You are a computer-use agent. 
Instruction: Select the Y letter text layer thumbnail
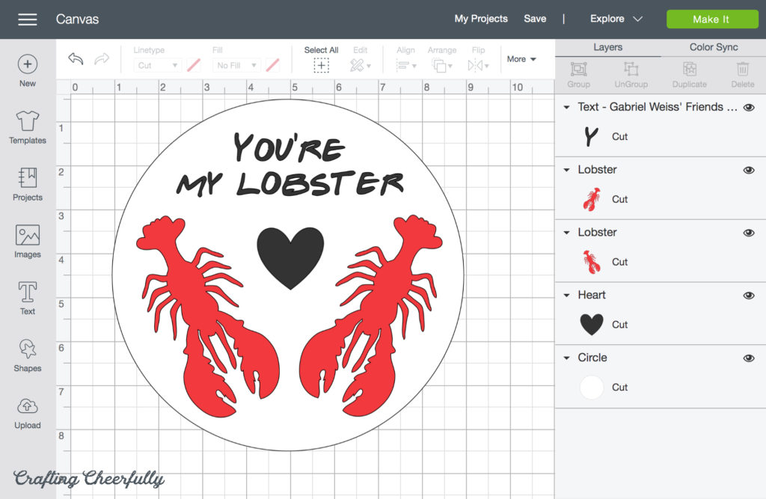(x=591, y=136)
